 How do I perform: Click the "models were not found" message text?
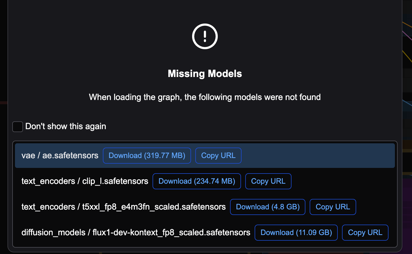[x=277, y=97]
